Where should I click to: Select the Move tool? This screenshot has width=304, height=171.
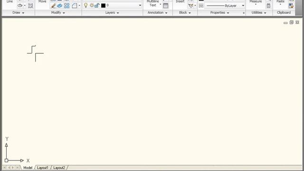pyautogui.click(x=42, y=1)
